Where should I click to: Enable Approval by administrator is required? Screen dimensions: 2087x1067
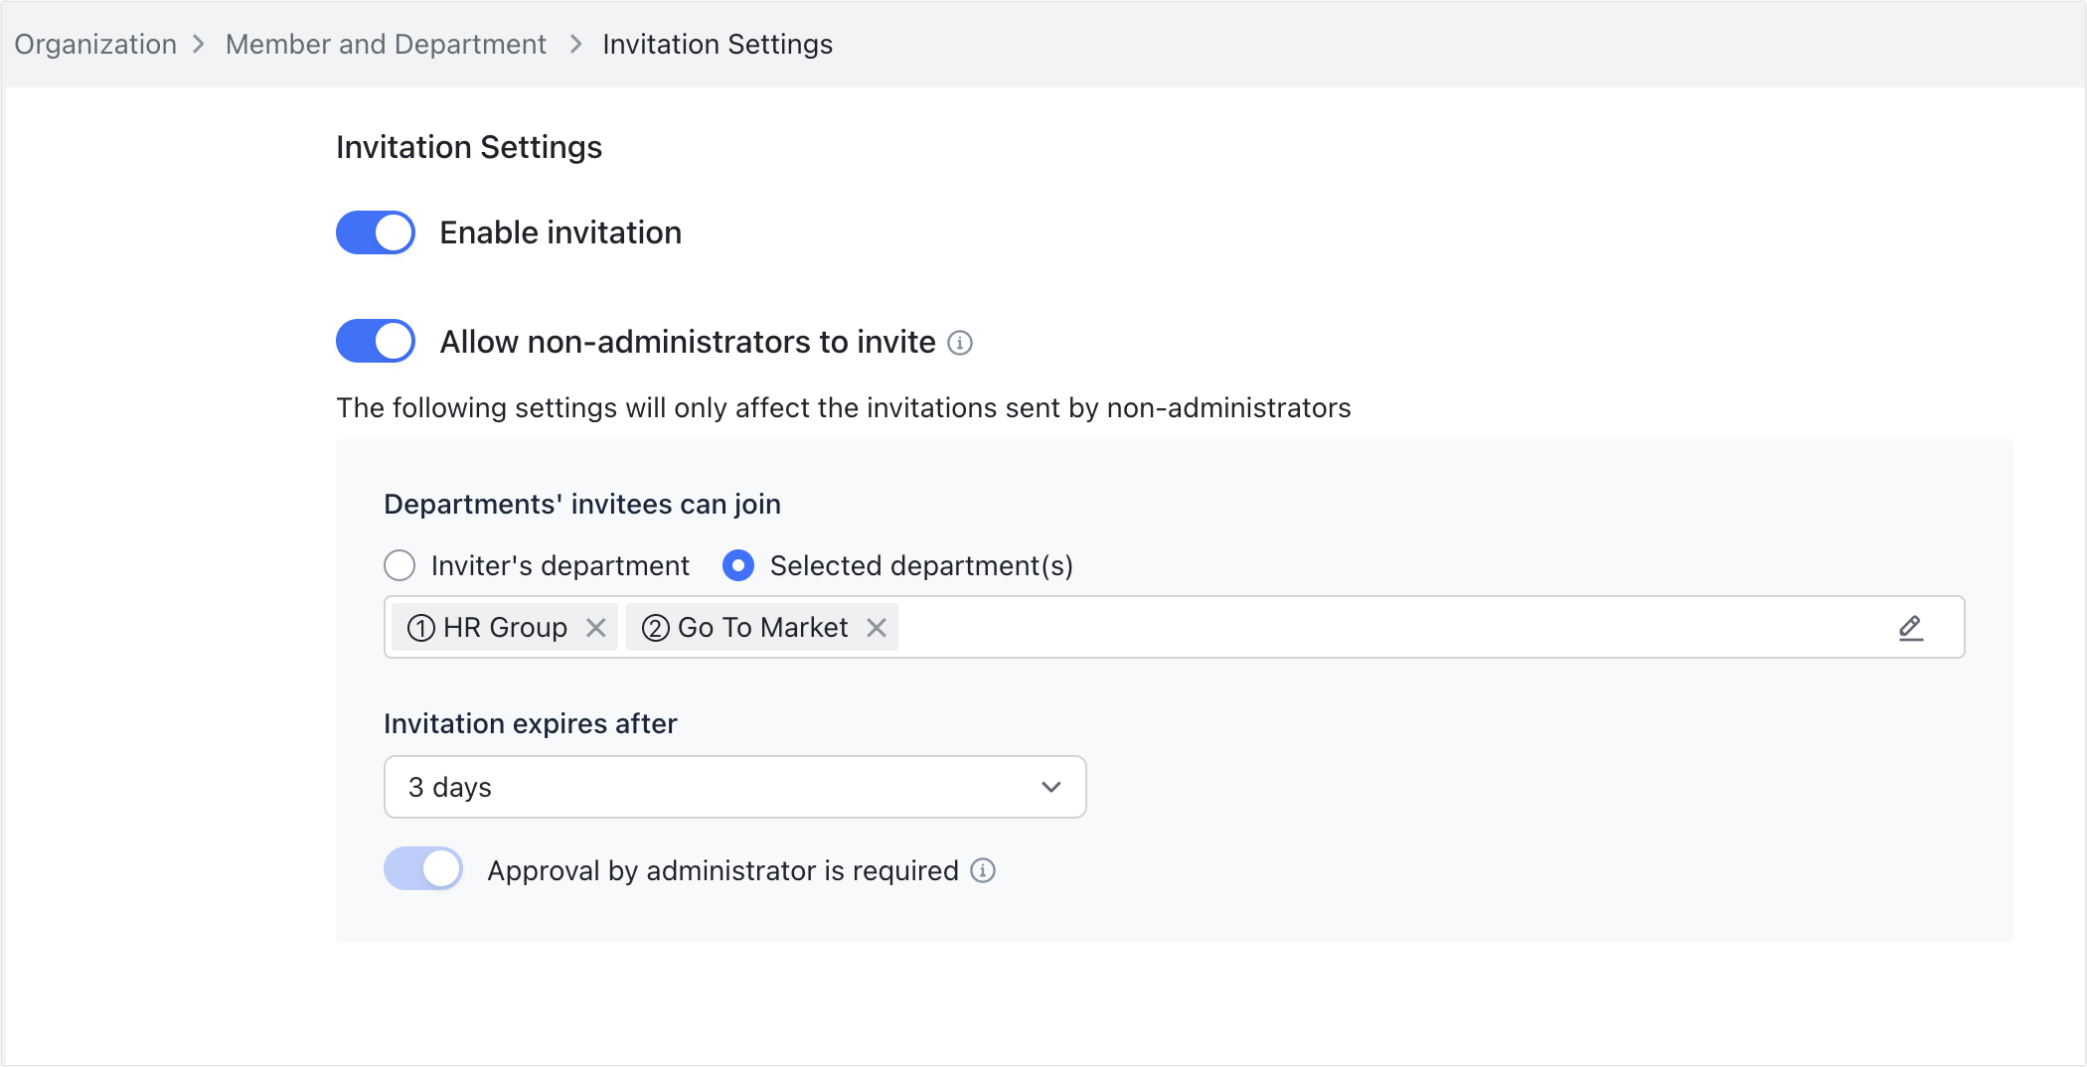pyautogui.click(x=422, y=868)
